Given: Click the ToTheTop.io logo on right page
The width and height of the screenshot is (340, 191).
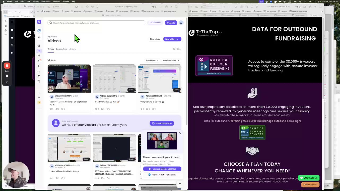Looking at the screenshot, I should (x=205, y=33).
